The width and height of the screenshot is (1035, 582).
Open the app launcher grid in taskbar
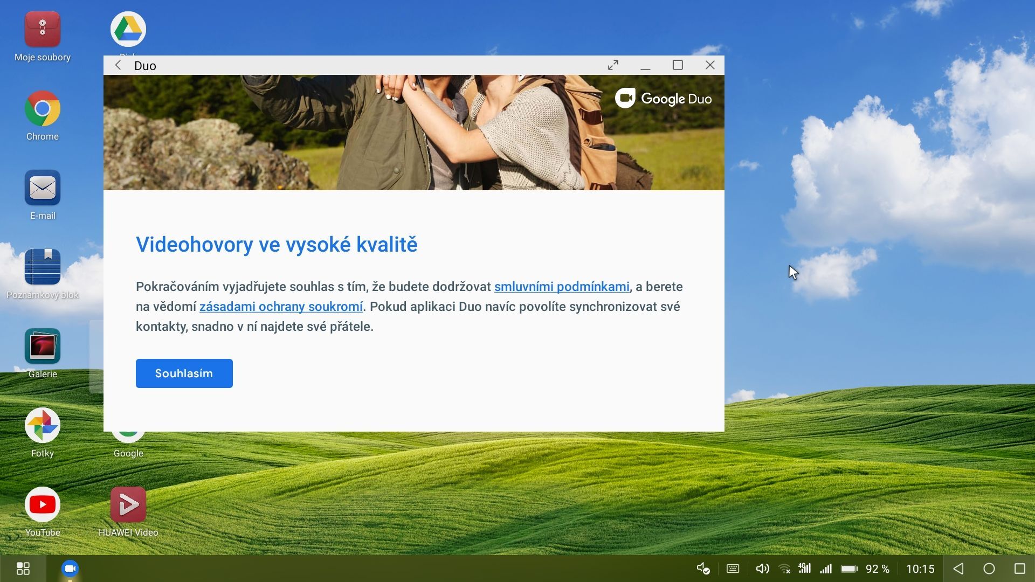(23, 569)
